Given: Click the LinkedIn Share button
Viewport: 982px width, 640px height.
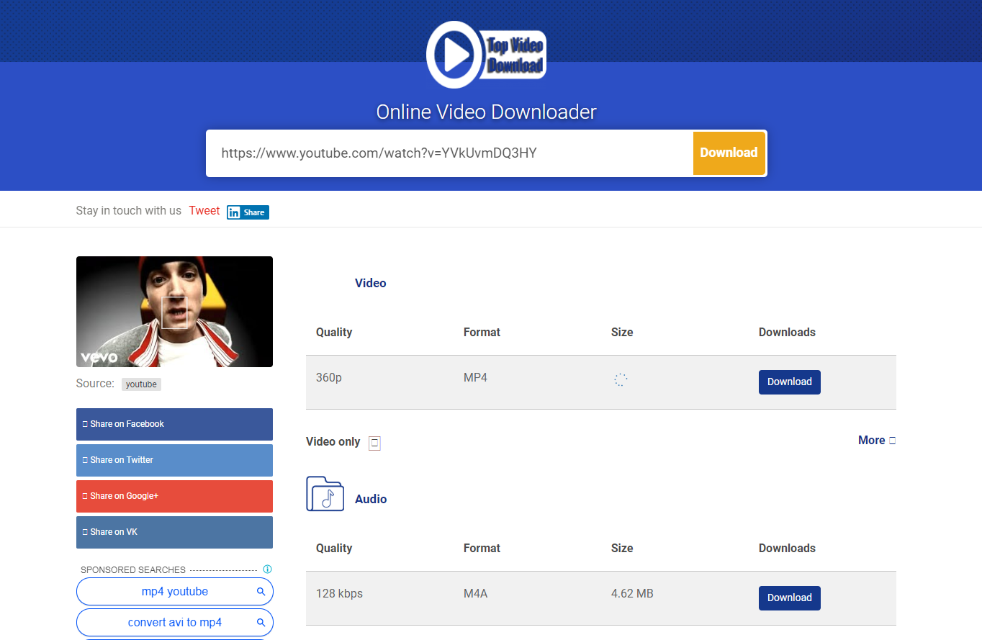Looking at the screenshot, I should click(x=248, y=212).
